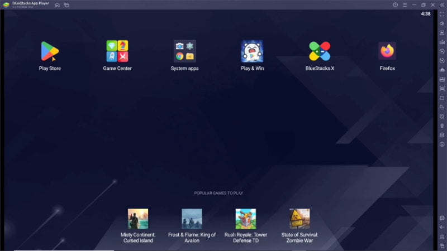Launch BlueStacks X

(320, 51)
